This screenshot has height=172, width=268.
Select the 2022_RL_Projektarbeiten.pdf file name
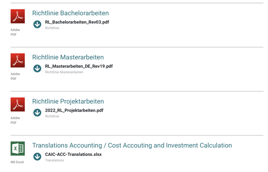click(74, 110)
